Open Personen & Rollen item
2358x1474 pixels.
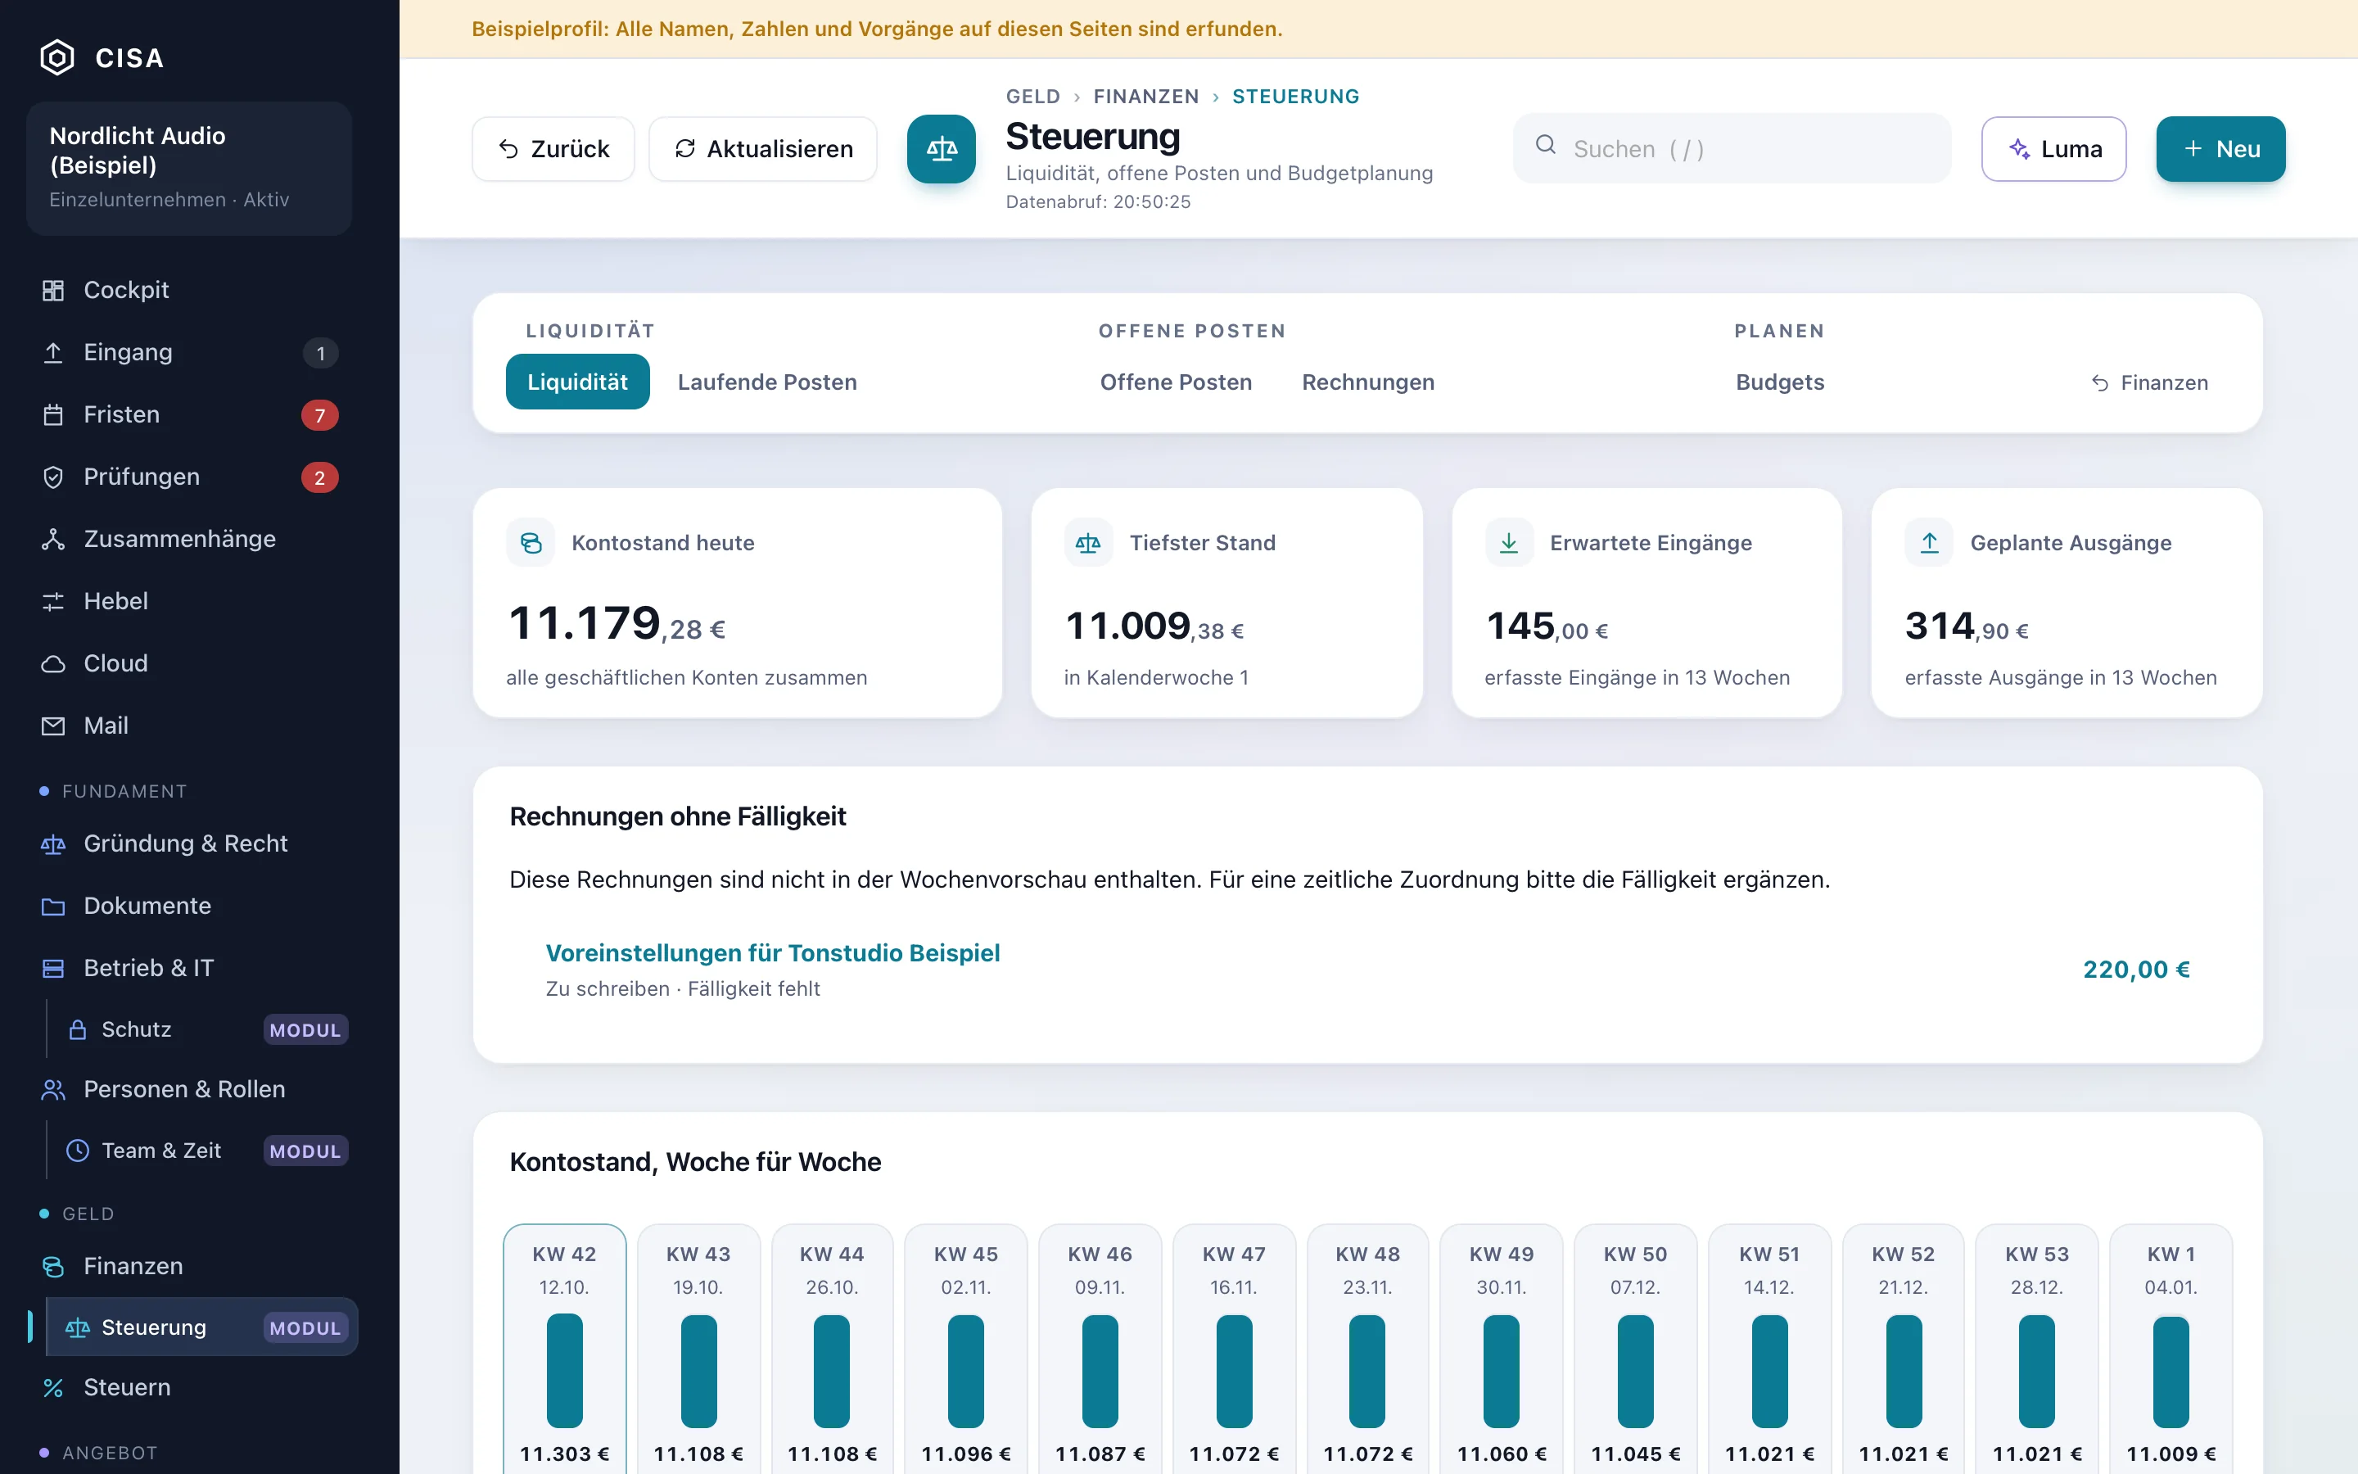[192, 1089]
